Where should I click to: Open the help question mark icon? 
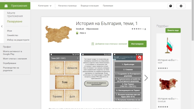click(171, 6)
